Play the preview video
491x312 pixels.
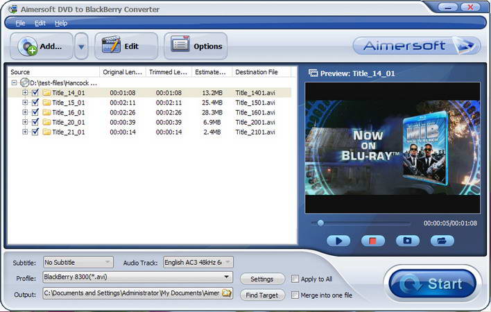point(338,241)
